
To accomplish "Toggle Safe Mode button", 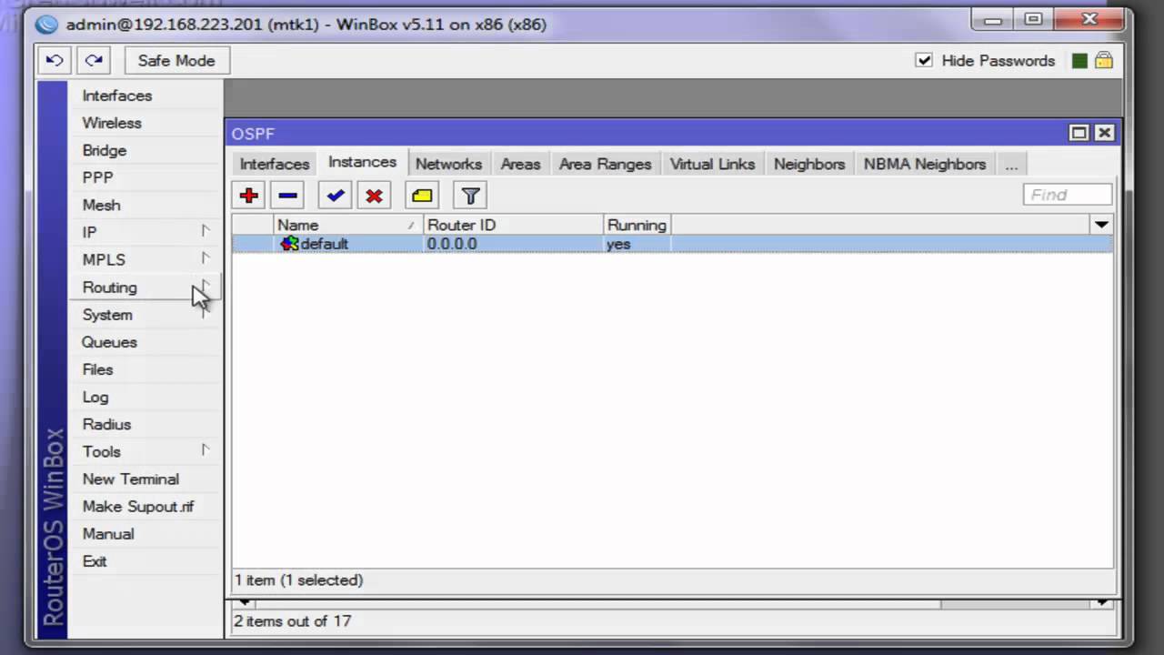I will [x=176, y=61].
